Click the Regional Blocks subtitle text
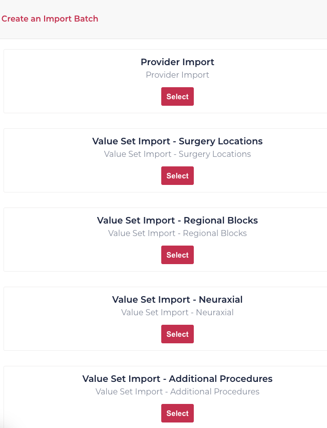The height and width of the screenshot is (428, 327). point(177,233)
